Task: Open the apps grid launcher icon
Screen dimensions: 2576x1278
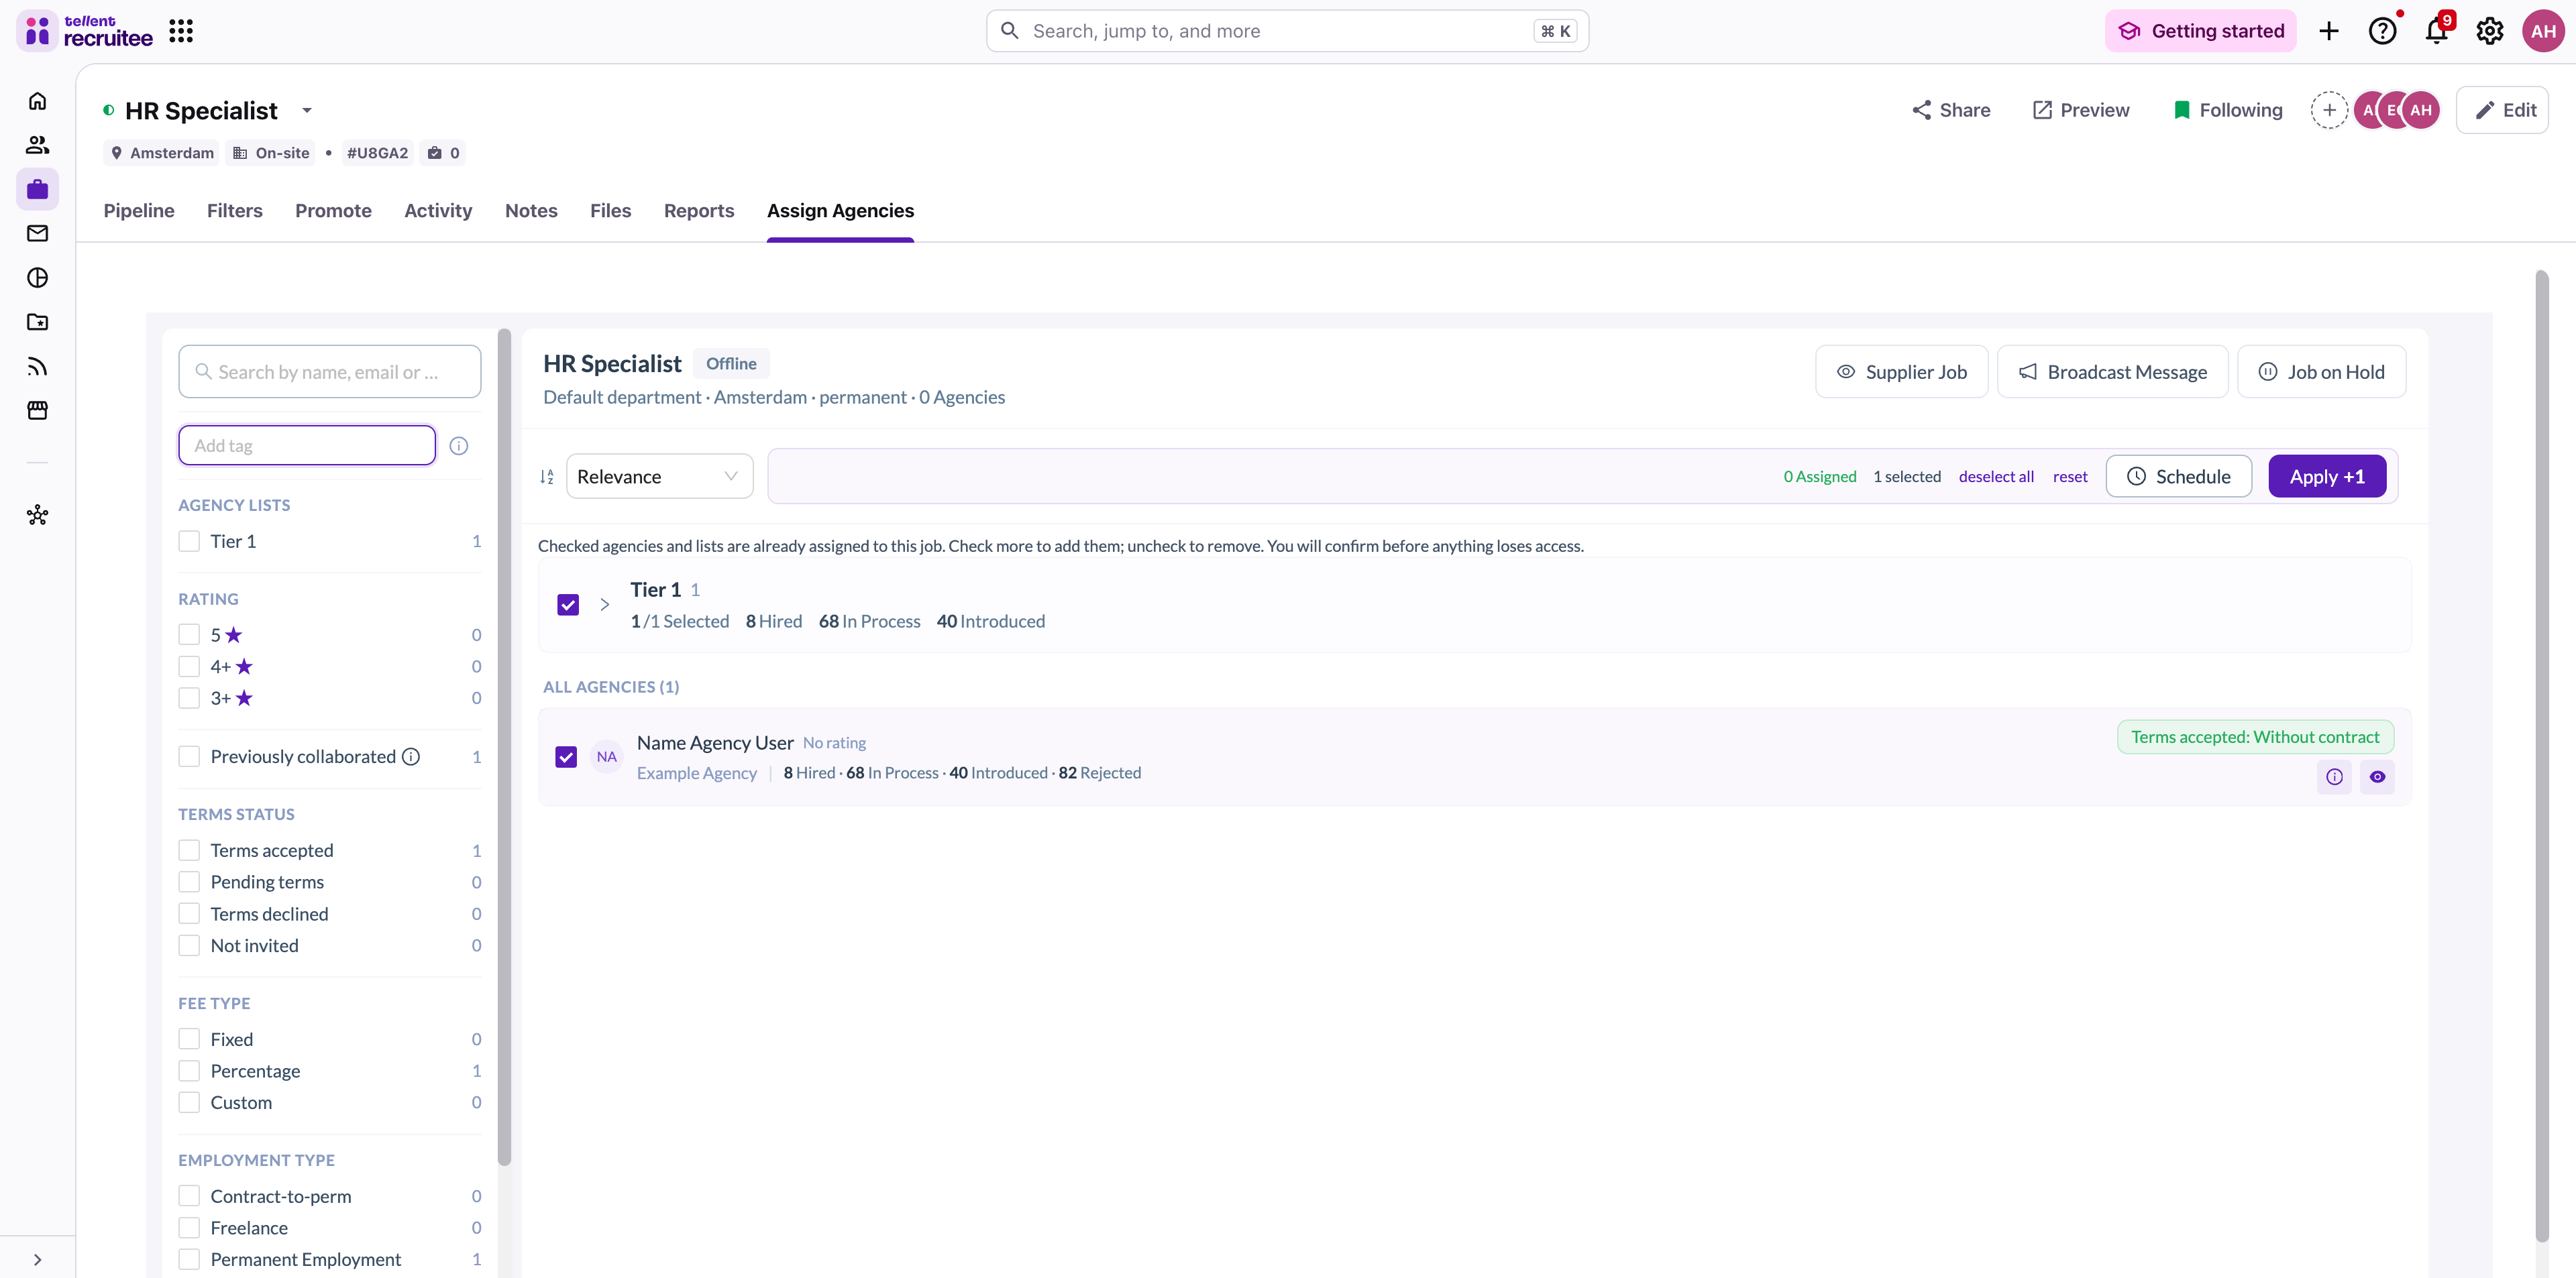Action: pyautogui.click(x=181, y=31)
